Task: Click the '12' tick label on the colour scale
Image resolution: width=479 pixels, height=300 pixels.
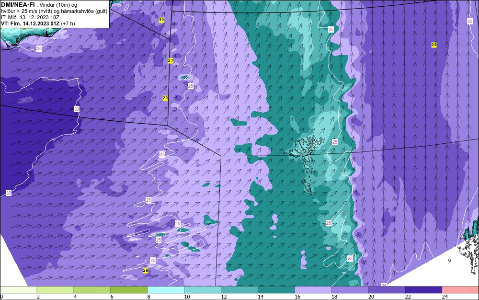Action: click(x=224, y=297)
